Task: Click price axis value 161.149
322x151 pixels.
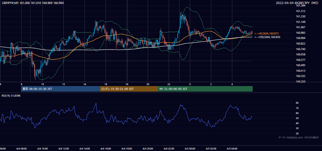Action: coord(301,22)
